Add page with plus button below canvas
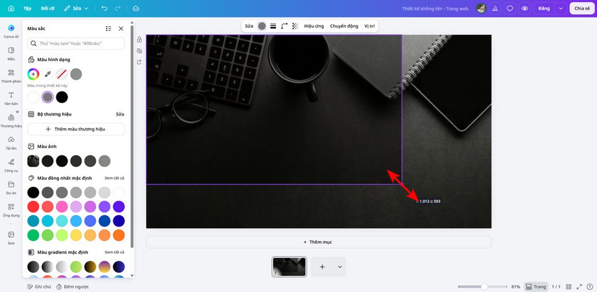 pyautogui.click(x=322, y=267)
